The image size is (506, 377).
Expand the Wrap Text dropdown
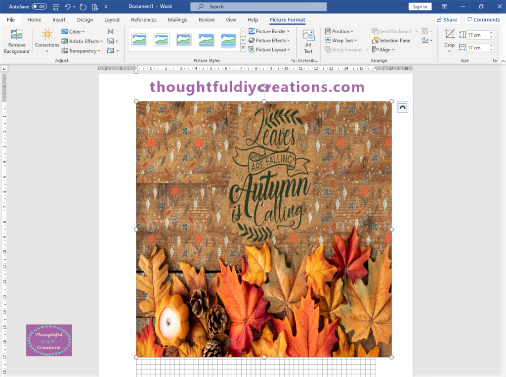341,41
